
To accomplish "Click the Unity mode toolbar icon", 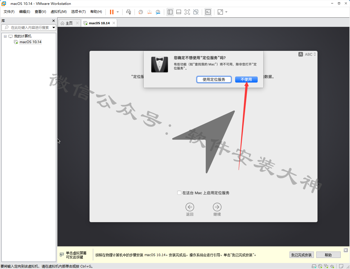I will coord(196,12).
